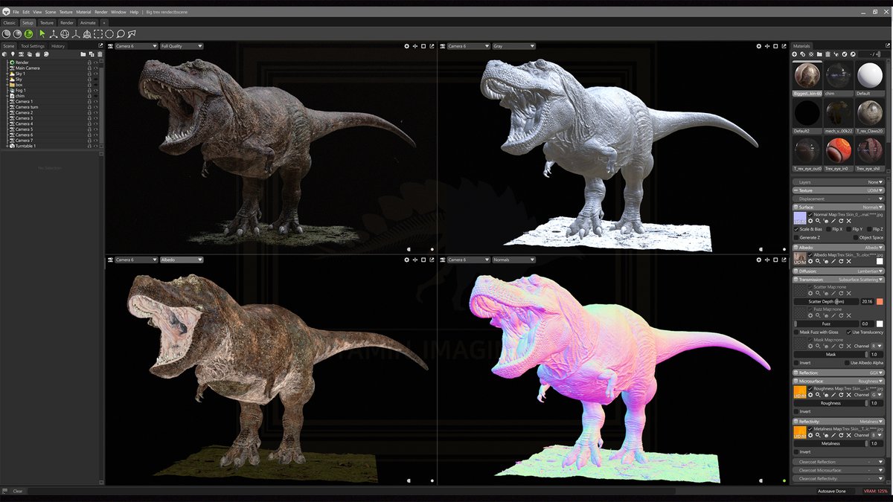This screenshot has width=893, height=502.
Task: Enable Flip Y checkbox for normal map
Action: click(x=848, y=229)
